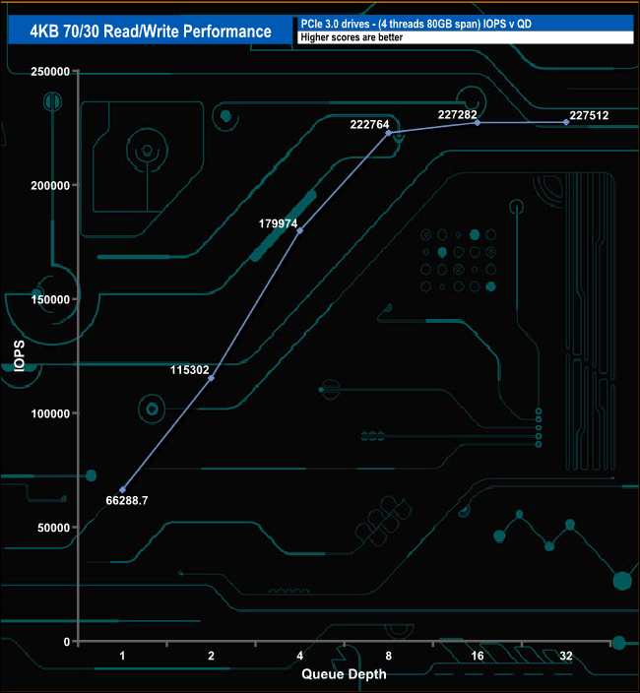Click the 222764 data label
Screen dimensions: 640x693
[x=370, y=124]
